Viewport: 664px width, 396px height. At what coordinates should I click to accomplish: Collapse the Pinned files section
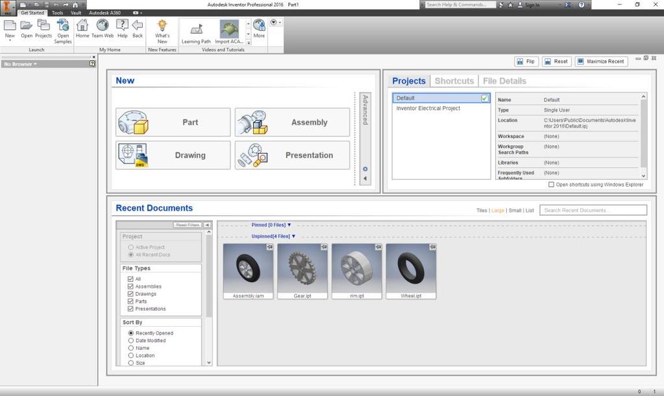pyautogui.click(x=289, y=226)
